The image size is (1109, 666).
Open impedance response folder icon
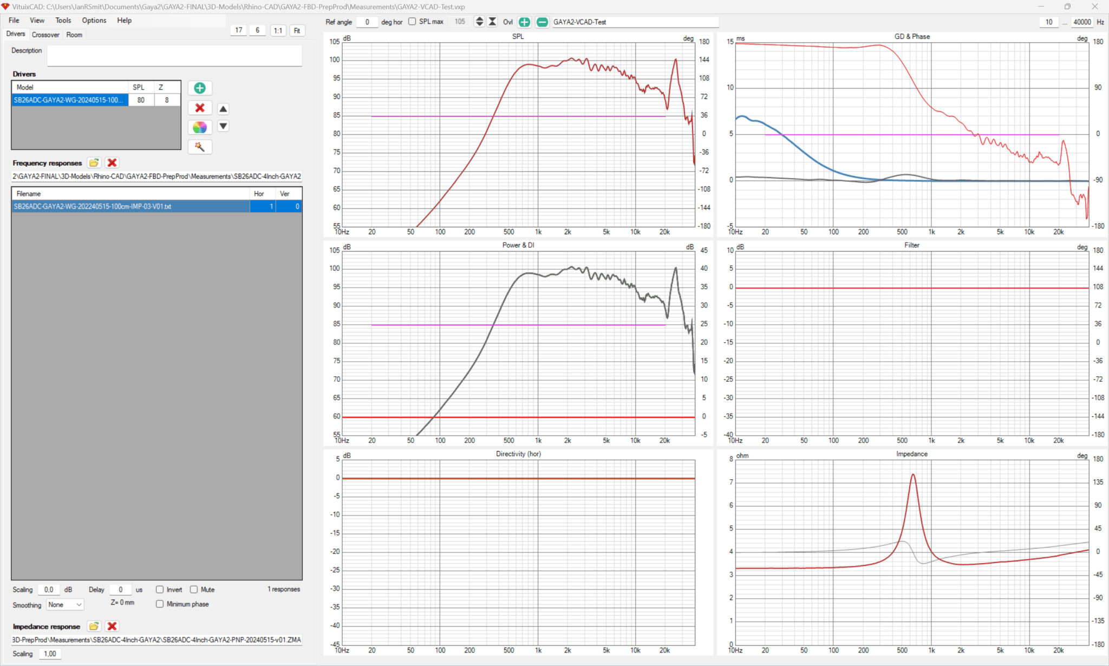click(x=94, y=626)
